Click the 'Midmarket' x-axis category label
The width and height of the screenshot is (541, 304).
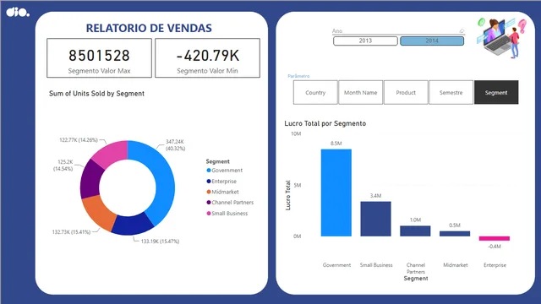pos(456,265)
